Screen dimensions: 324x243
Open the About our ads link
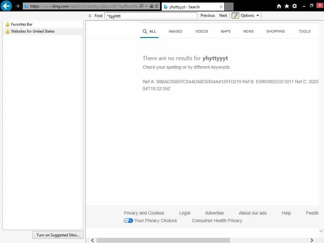[252, 213]
